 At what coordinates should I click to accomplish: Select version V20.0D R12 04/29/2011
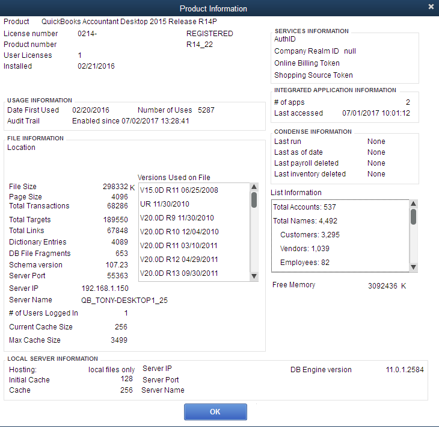point(179,260)
